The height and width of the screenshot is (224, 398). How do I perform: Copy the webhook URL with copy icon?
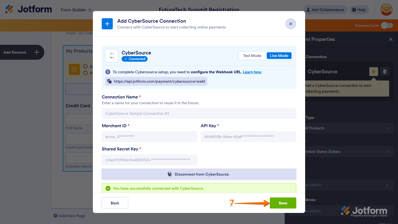click(x=109, y=81)
